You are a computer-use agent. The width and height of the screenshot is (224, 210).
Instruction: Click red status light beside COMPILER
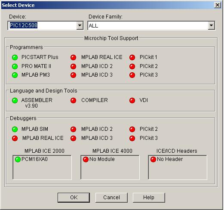[x=73, y=100]
